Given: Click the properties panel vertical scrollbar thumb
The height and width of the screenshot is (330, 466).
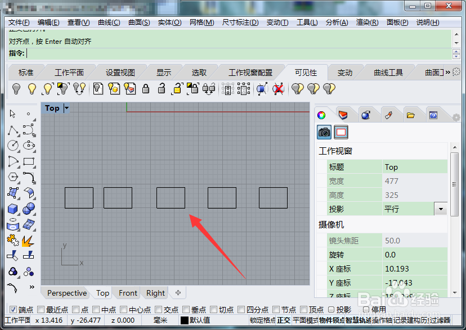Looking at the screenshot, I should 454,184.
